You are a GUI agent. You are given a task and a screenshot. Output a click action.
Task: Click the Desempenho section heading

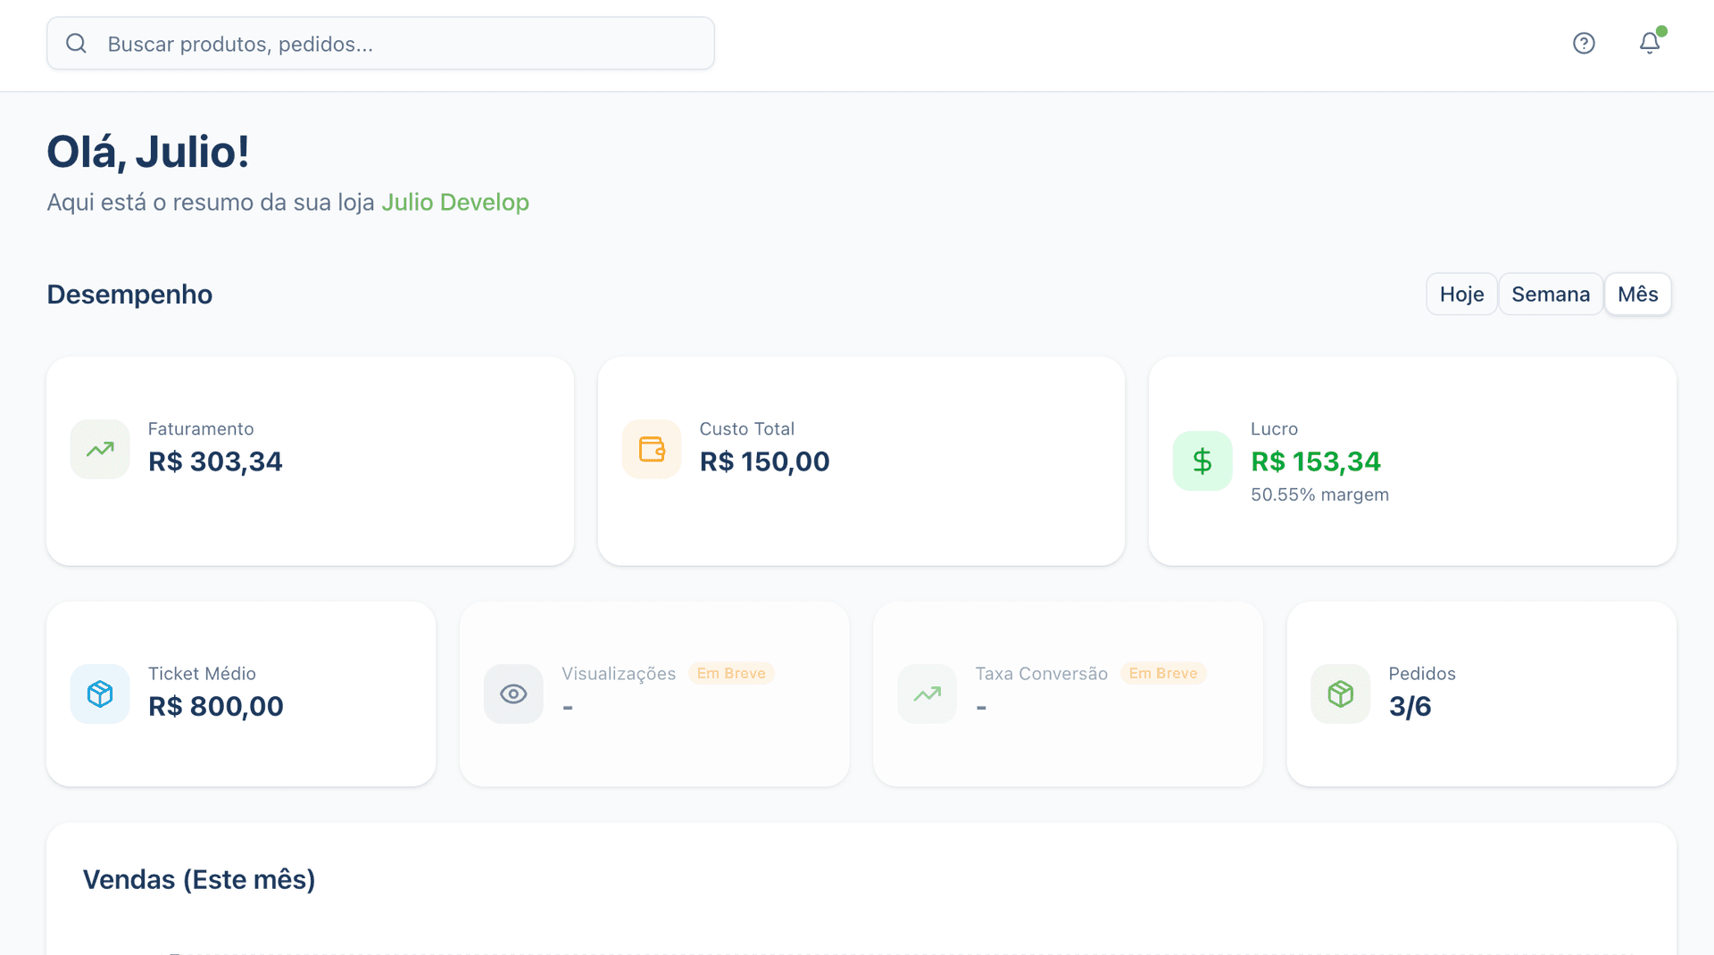[129, 294]
